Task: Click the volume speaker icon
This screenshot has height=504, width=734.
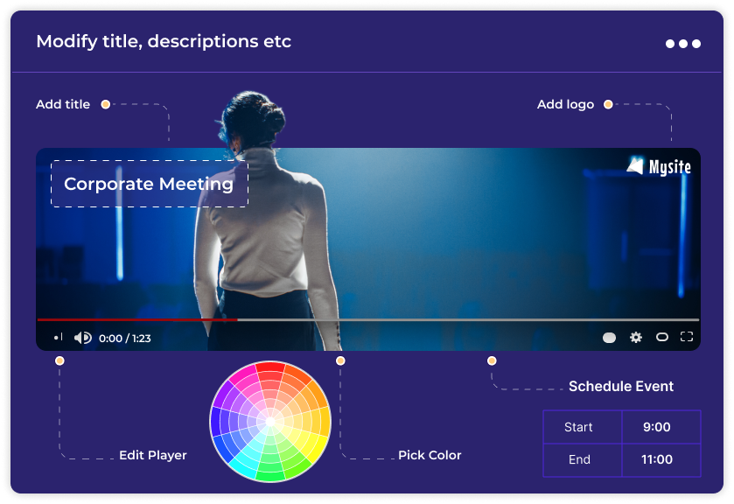Action: coord(82,338)
